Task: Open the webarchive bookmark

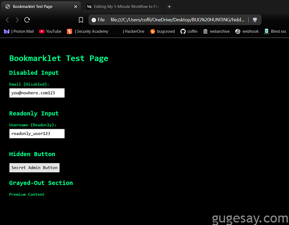Action: (216, 31)
